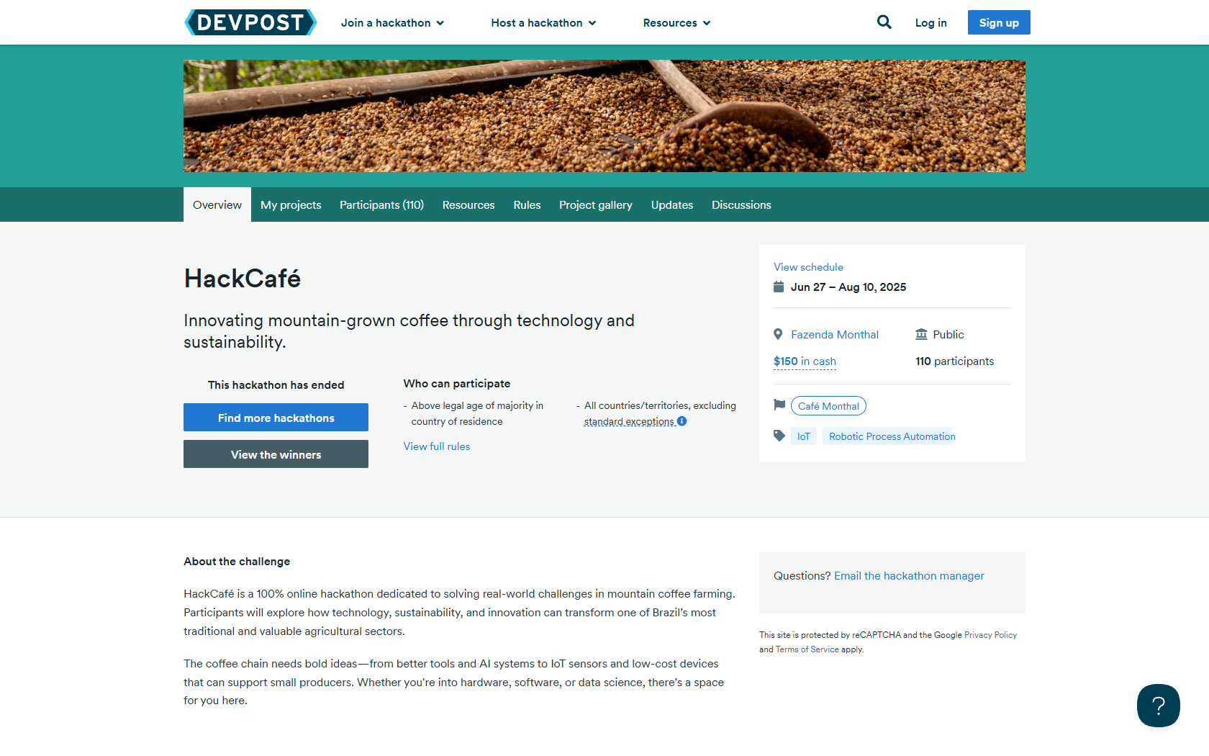Open the Project gallery tab
The width and height of the screenshot is (1209, 756).
point(595,205)
